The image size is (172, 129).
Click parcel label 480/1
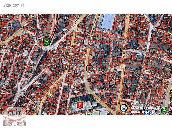coord(22,105)
